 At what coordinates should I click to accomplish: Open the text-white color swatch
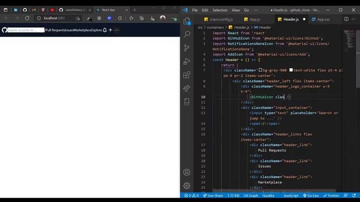[x=291, y=70]
